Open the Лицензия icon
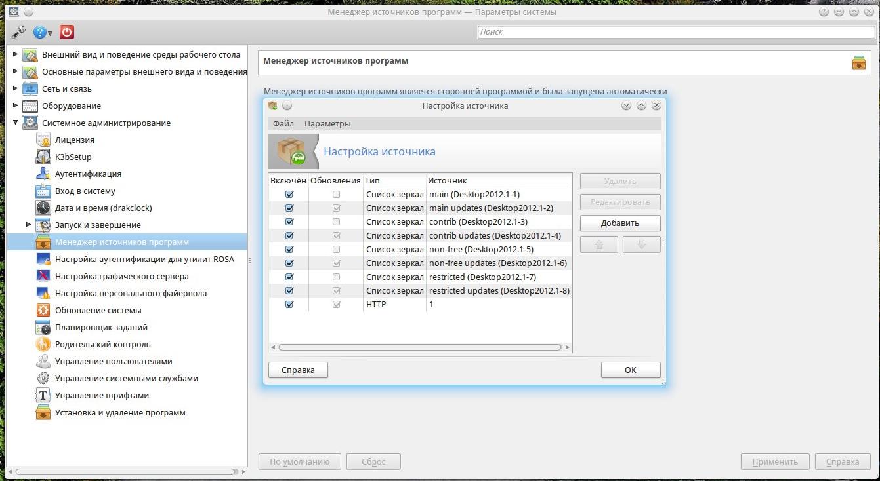This screenshot has width=880, height=481. point(43,140)
